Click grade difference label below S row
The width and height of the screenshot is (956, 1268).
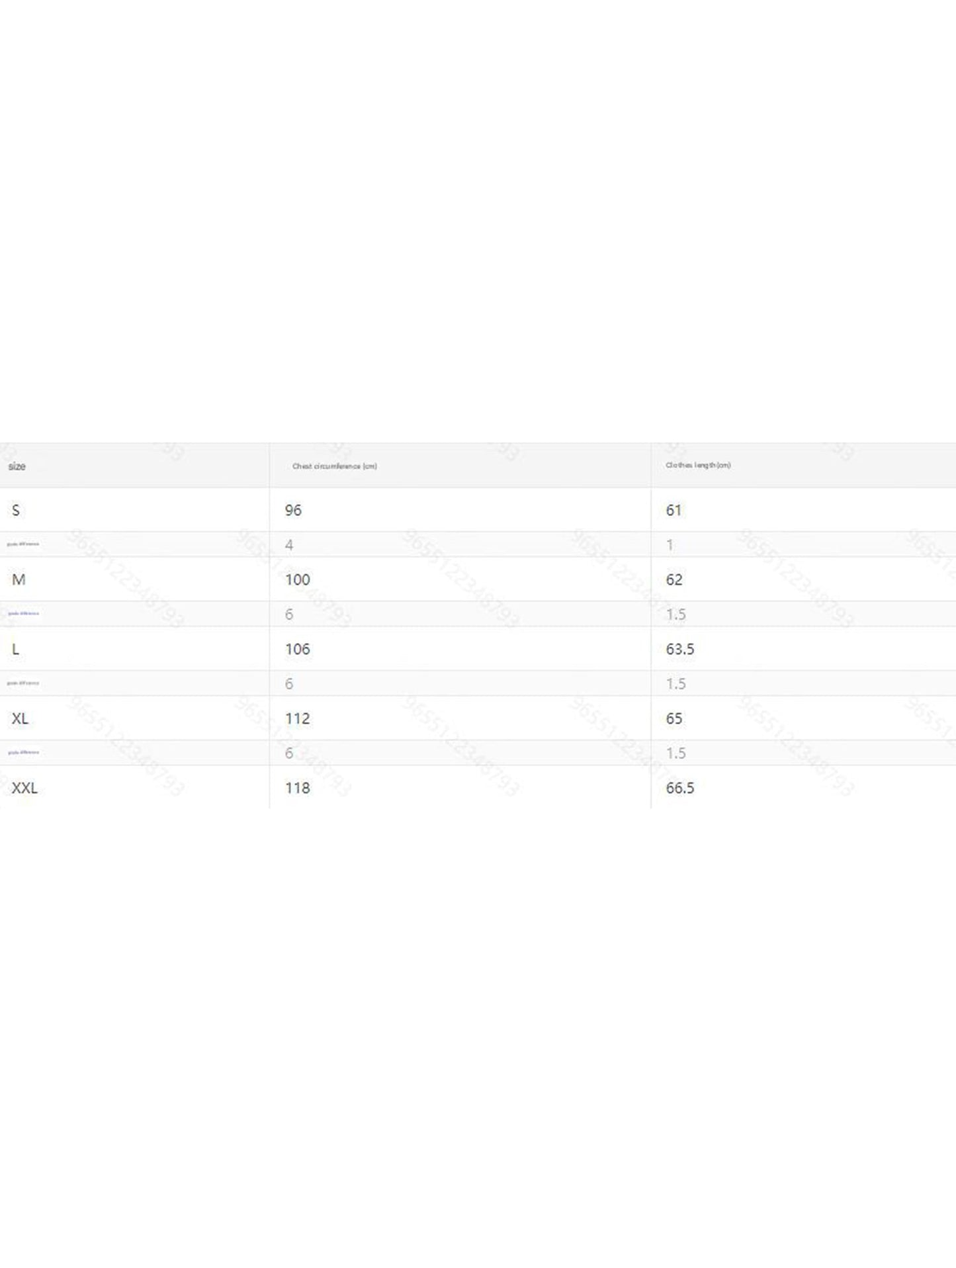[23, 544]
